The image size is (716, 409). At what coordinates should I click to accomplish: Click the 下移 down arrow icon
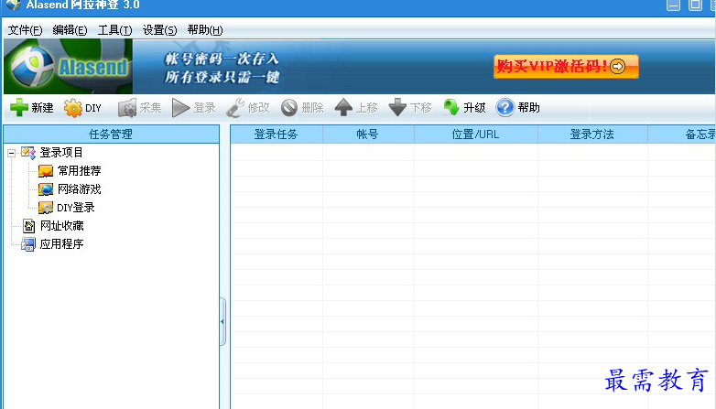(397, 108)
